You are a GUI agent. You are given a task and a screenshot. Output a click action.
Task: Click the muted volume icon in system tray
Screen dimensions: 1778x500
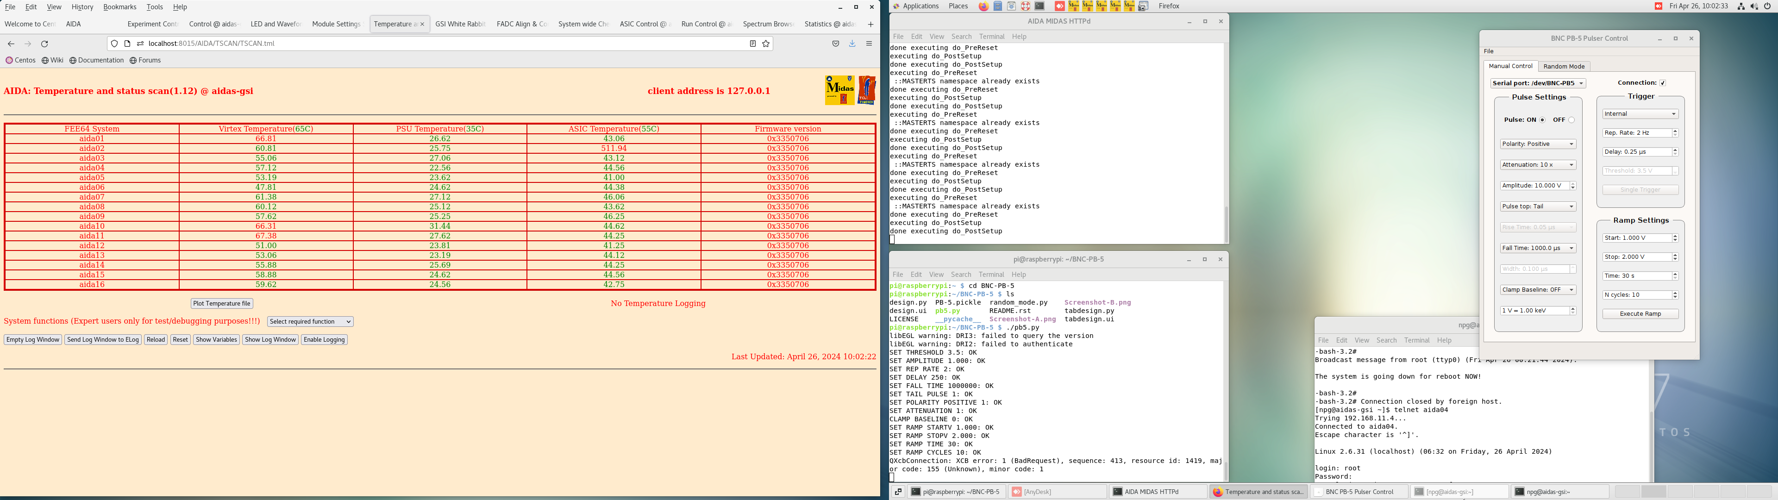tap(1754, 6)
